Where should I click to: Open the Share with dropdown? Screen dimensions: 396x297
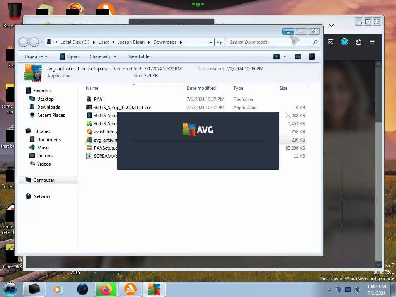(x=103, y=56)
